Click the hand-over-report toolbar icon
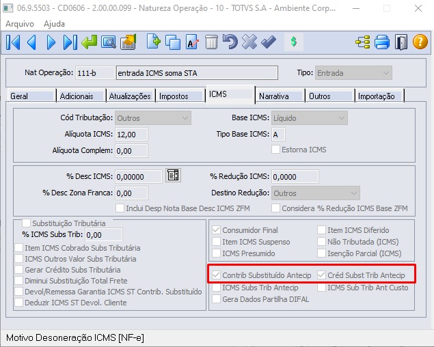The image size is (434, 347). point(128,42)
